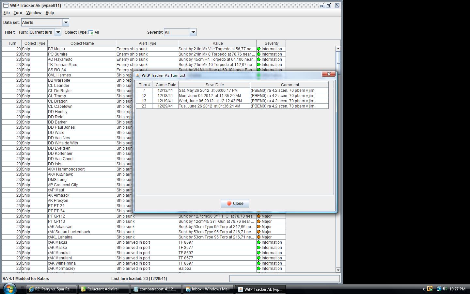Screen dimensions: 470x294
Task: Click the green Information icon in xAK Maliko row
Action: tap(259, 248)
